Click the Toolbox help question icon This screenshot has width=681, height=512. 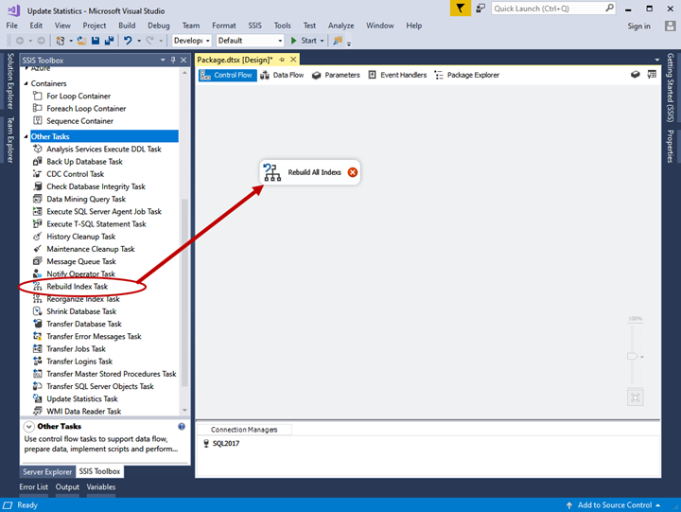(x=182, y=427)
